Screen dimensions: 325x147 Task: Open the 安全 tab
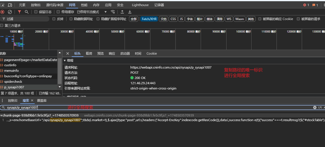point(120,5)
